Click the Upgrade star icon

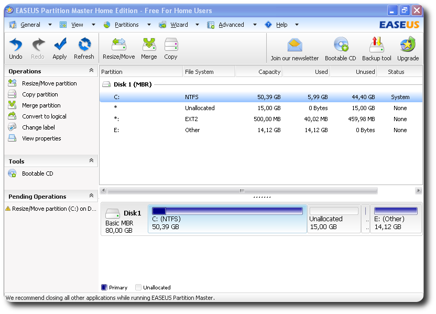pos(408,45)
